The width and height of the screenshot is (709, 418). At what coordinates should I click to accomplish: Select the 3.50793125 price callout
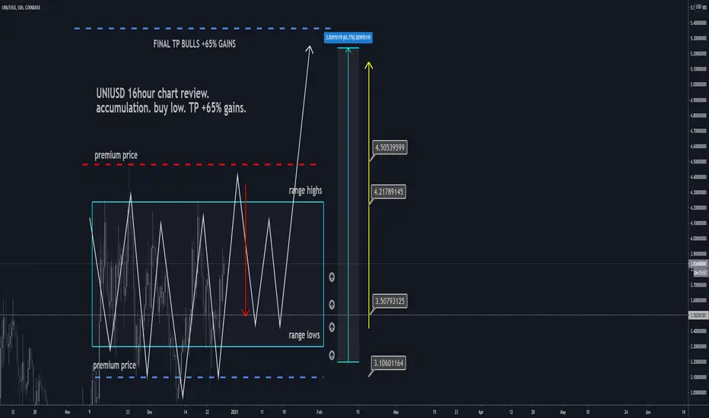click(x=389, y=301)
